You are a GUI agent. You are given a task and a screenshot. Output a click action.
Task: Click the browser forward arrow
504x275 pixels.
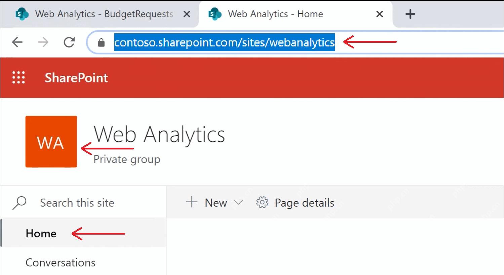43,42
